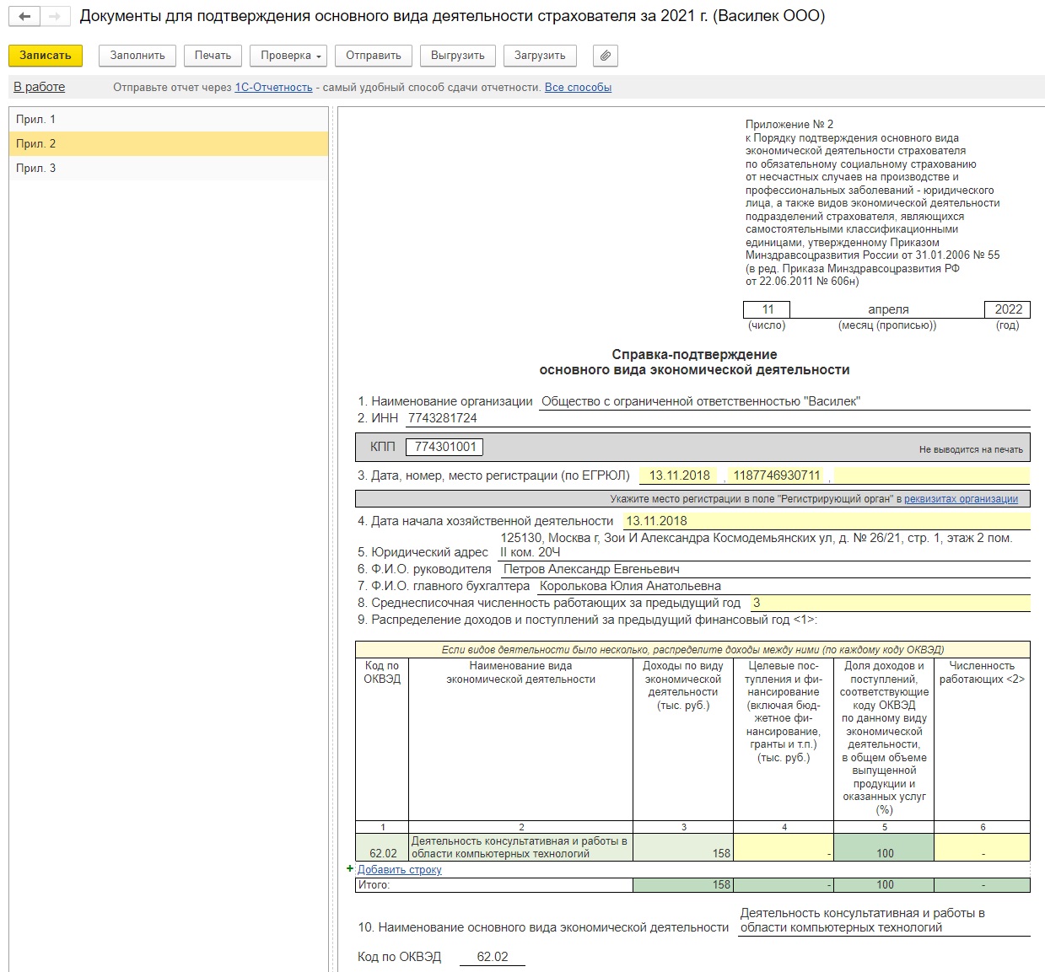
Task: Click the activity start date field in row 4
Action: 827,521
